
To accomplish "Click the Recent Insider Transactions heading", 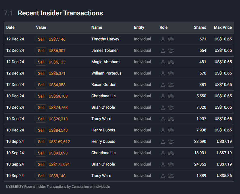I will [60, 13].
